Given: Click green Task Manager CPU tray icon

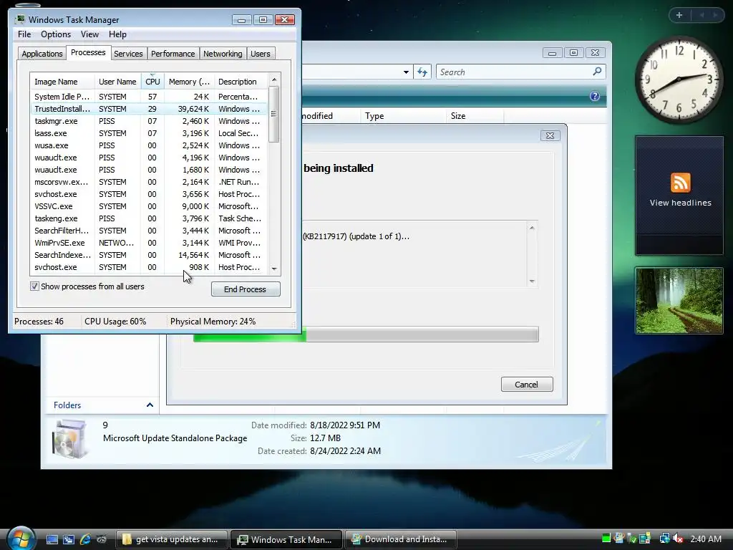Looking at the screenshot, I should tap(606, 539).
